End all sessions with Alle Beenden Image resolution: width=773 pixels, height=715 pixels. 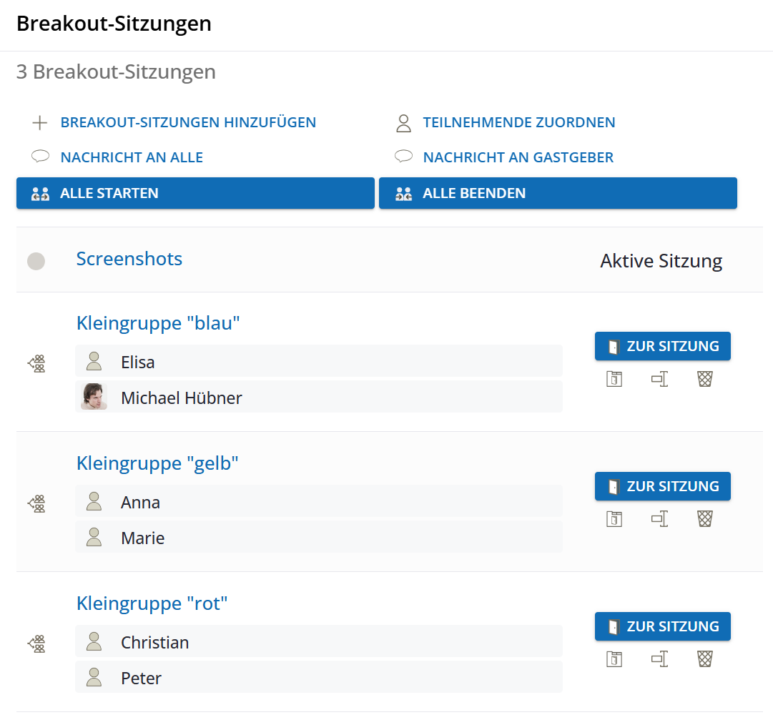[558, 193]
